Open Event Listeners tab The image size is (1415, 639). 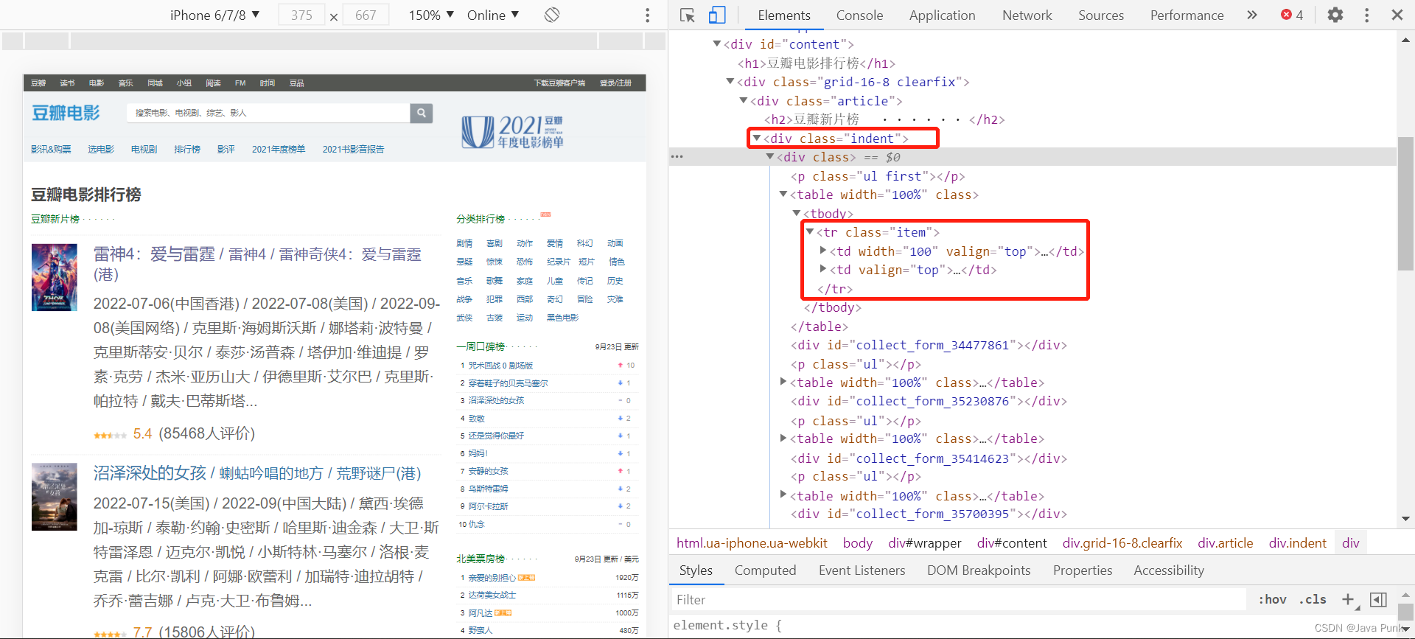point(862,570)
